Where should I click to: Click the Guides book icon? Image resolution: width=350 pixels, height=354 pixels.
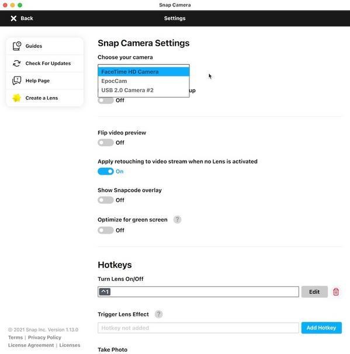point(17,46)
